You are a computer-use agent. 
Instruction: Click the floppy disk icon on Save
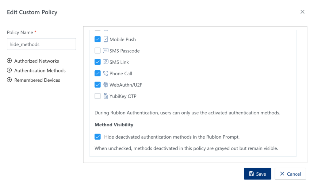(x=251, y=173)
